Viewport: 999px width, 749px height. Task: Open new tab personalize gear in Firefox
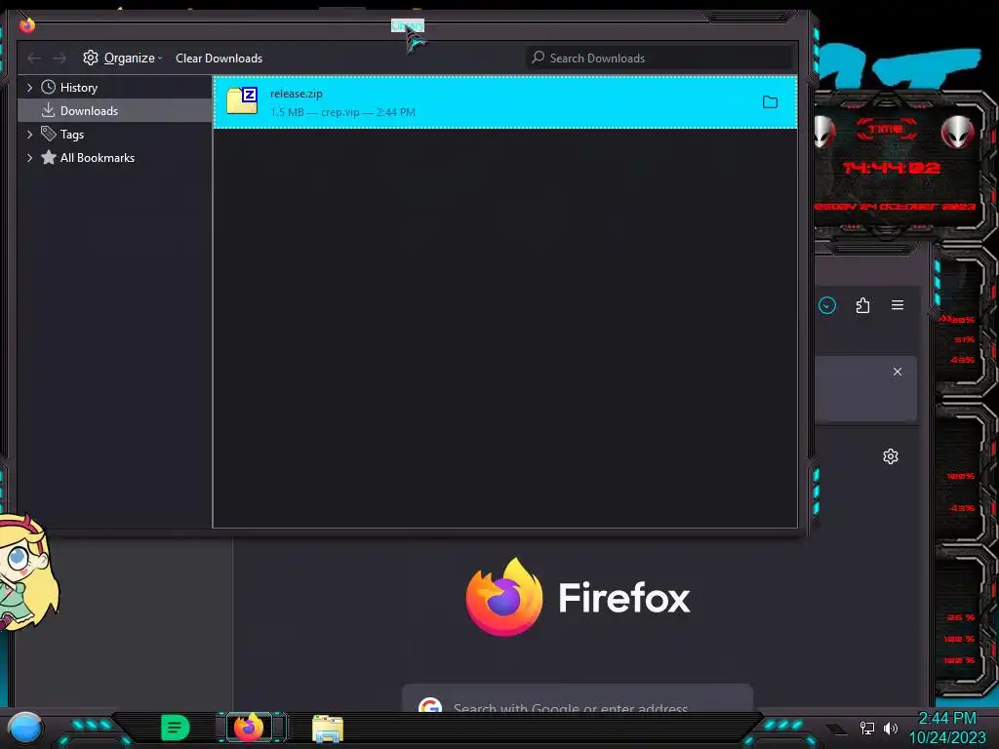[891, 456]
